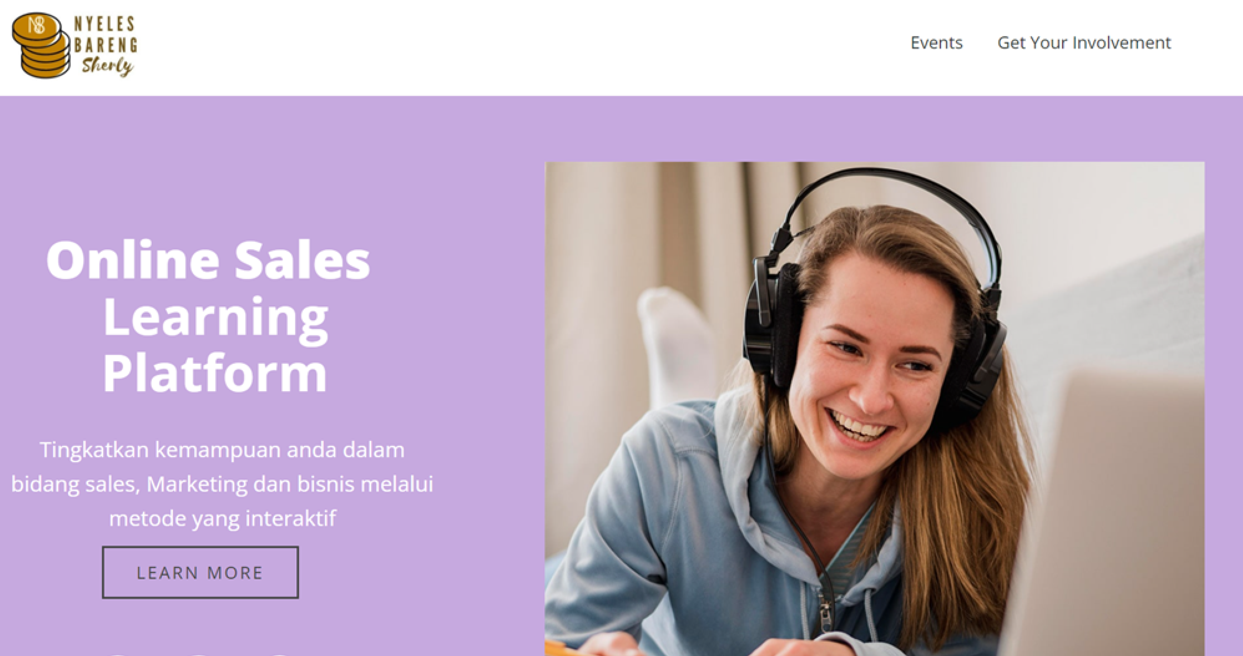This screenshot has width=1243, height=656.
Task: Select the hero photo of smiling woman
Action: [875, 409]
